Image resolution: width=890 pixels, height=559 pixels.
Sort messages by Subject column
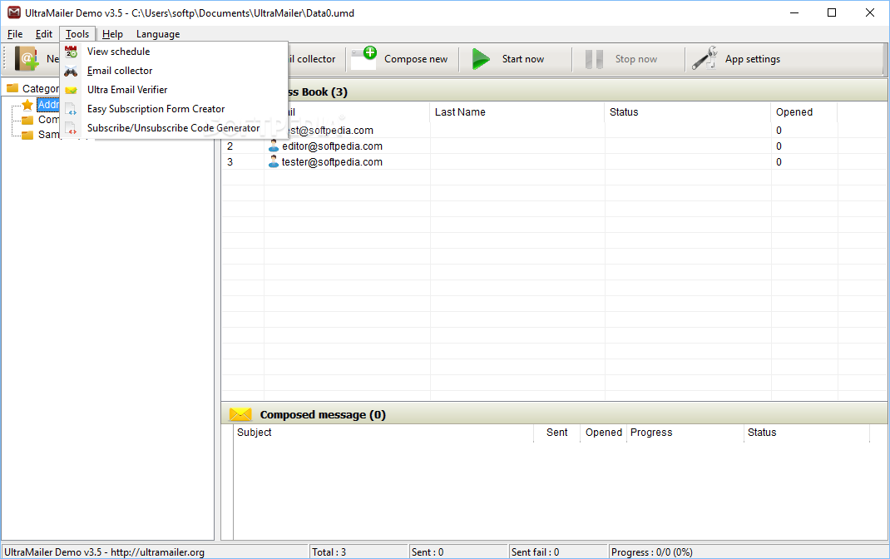tap(383, 433)
